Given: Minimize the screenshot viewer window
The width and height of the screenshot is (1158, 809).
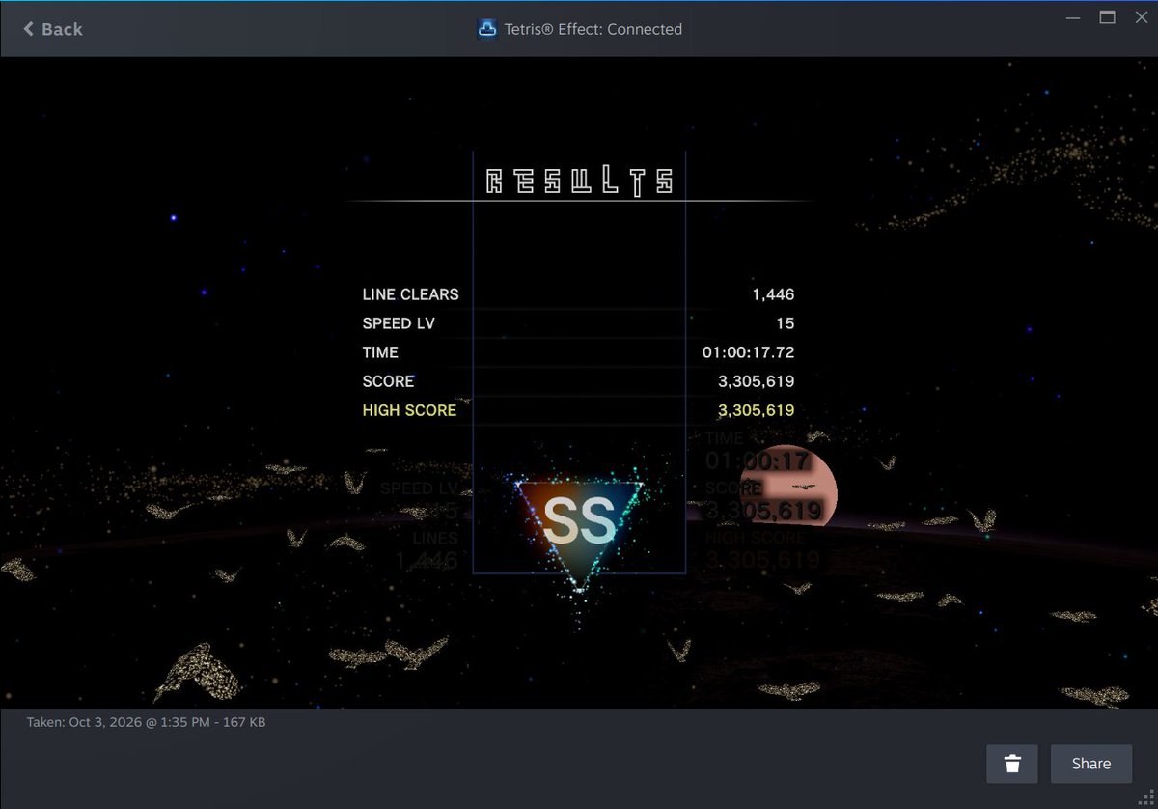Looking at the screenshot, I should coord(1075,16).
